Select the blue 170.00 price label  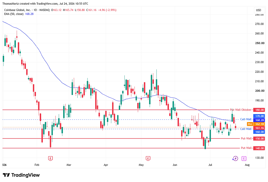pos(260,116)
